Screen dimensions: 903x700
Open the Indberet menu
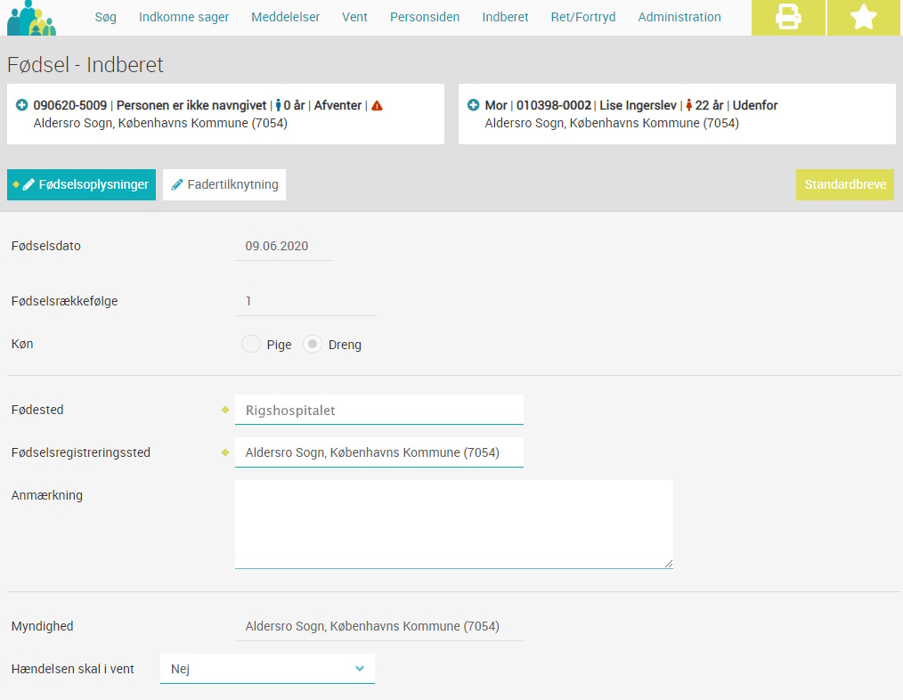tap(505, 17)
